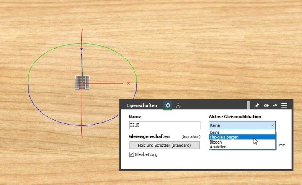This screenshot has width=302, height=185.
Task: Open the Aktive Gleismodifikation dropdown
Action: tap(242, 125)
